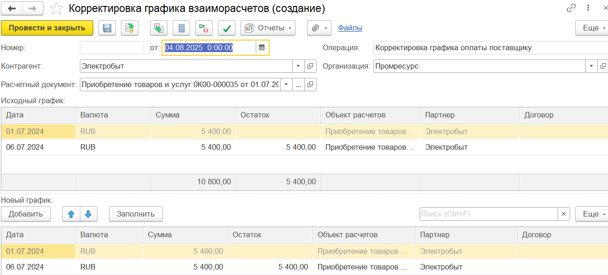Click the green checkmark post icon

[x=226, y=28]
